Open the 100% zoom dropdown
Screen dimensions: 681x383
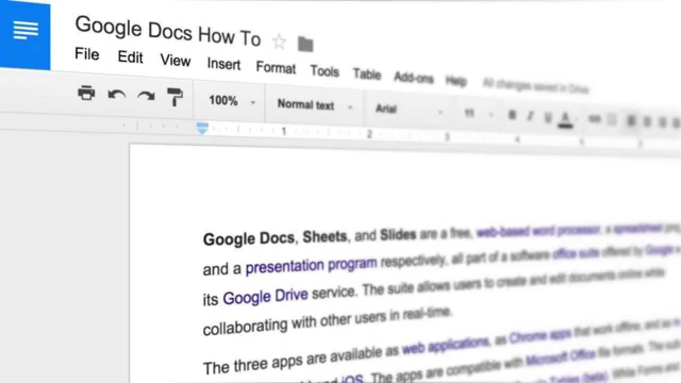[x=232, y=101]
